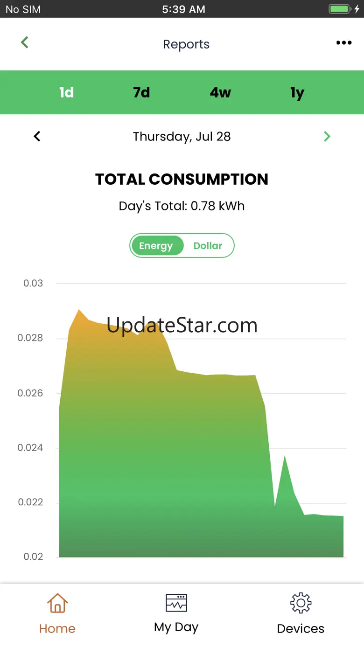This screenshot has height=647, width=364.
Task: Select the 1d time range tab
Action: pyautogui.click(x=66, y=92)
